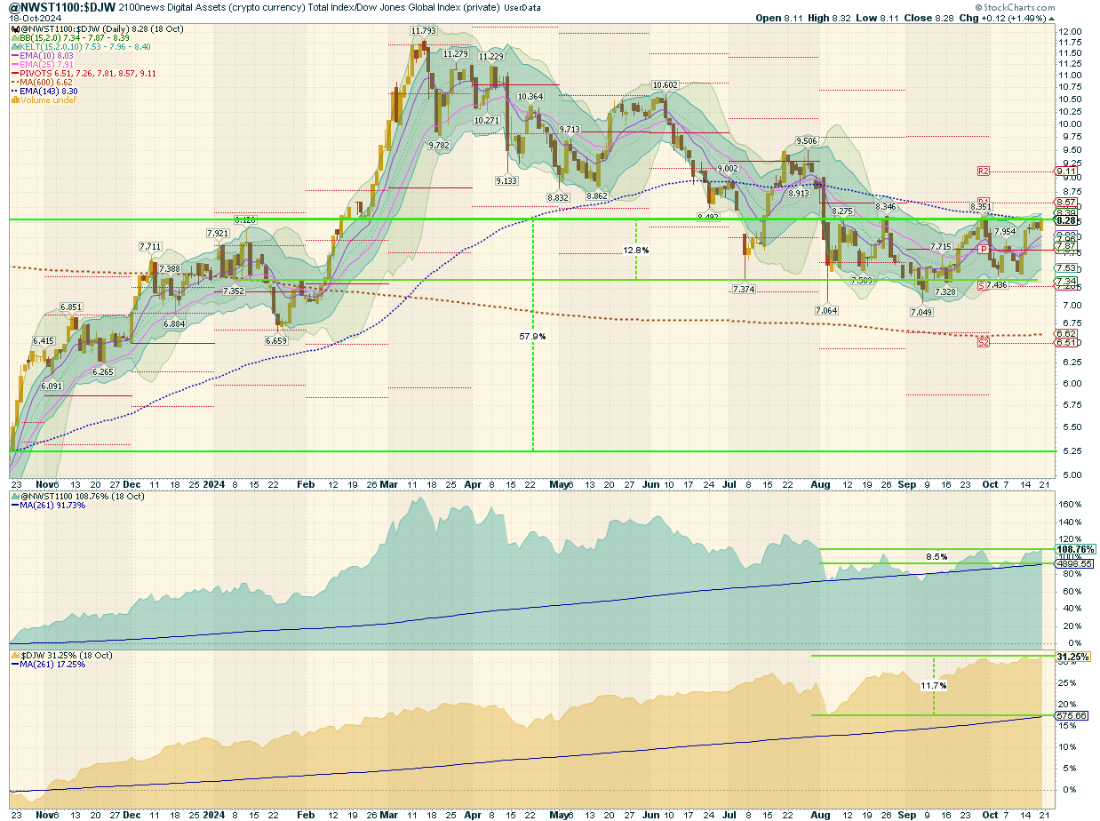
Task: Click the KELT(15,2.0,10) Keltner legend icon
Action: [x=15, y=47]
